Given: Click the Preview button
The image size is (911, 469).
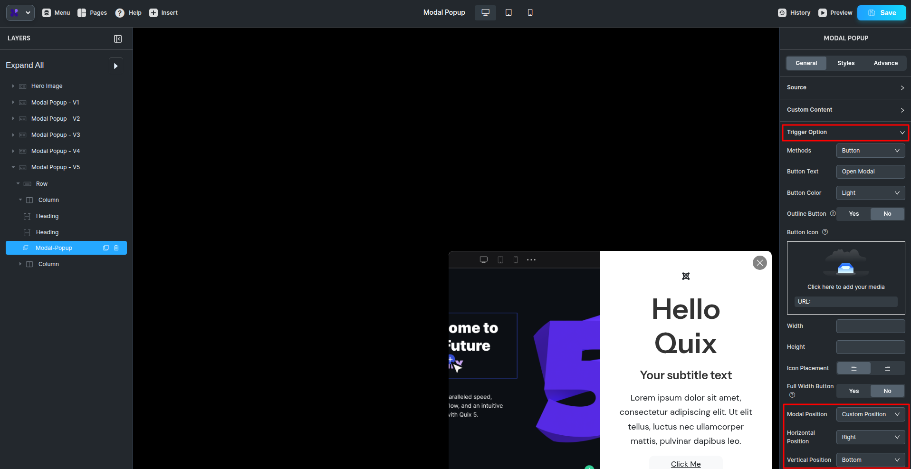Looking at the screenshot, I should point(835,13).
